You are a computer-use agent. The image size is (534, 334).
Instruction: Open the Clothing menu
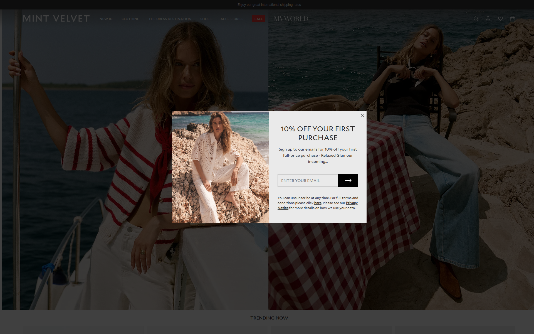130,19
